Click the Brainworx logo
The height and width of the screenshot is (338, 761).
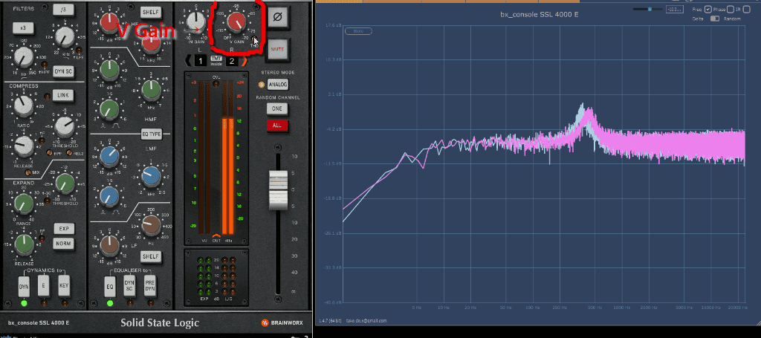(x=283, y=322)
